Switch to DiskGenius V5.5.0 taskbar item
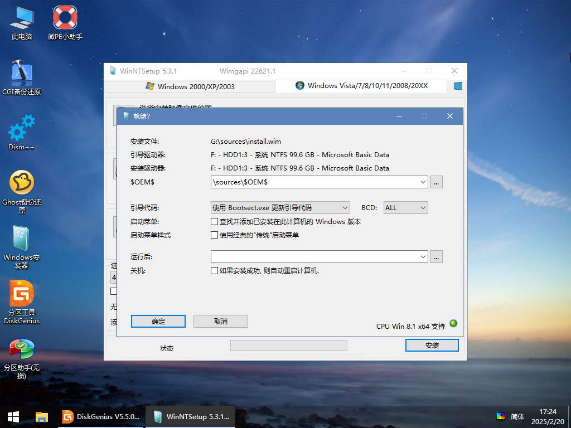The height and width of the screenshot is (428, 571). (x=101, y=417)
